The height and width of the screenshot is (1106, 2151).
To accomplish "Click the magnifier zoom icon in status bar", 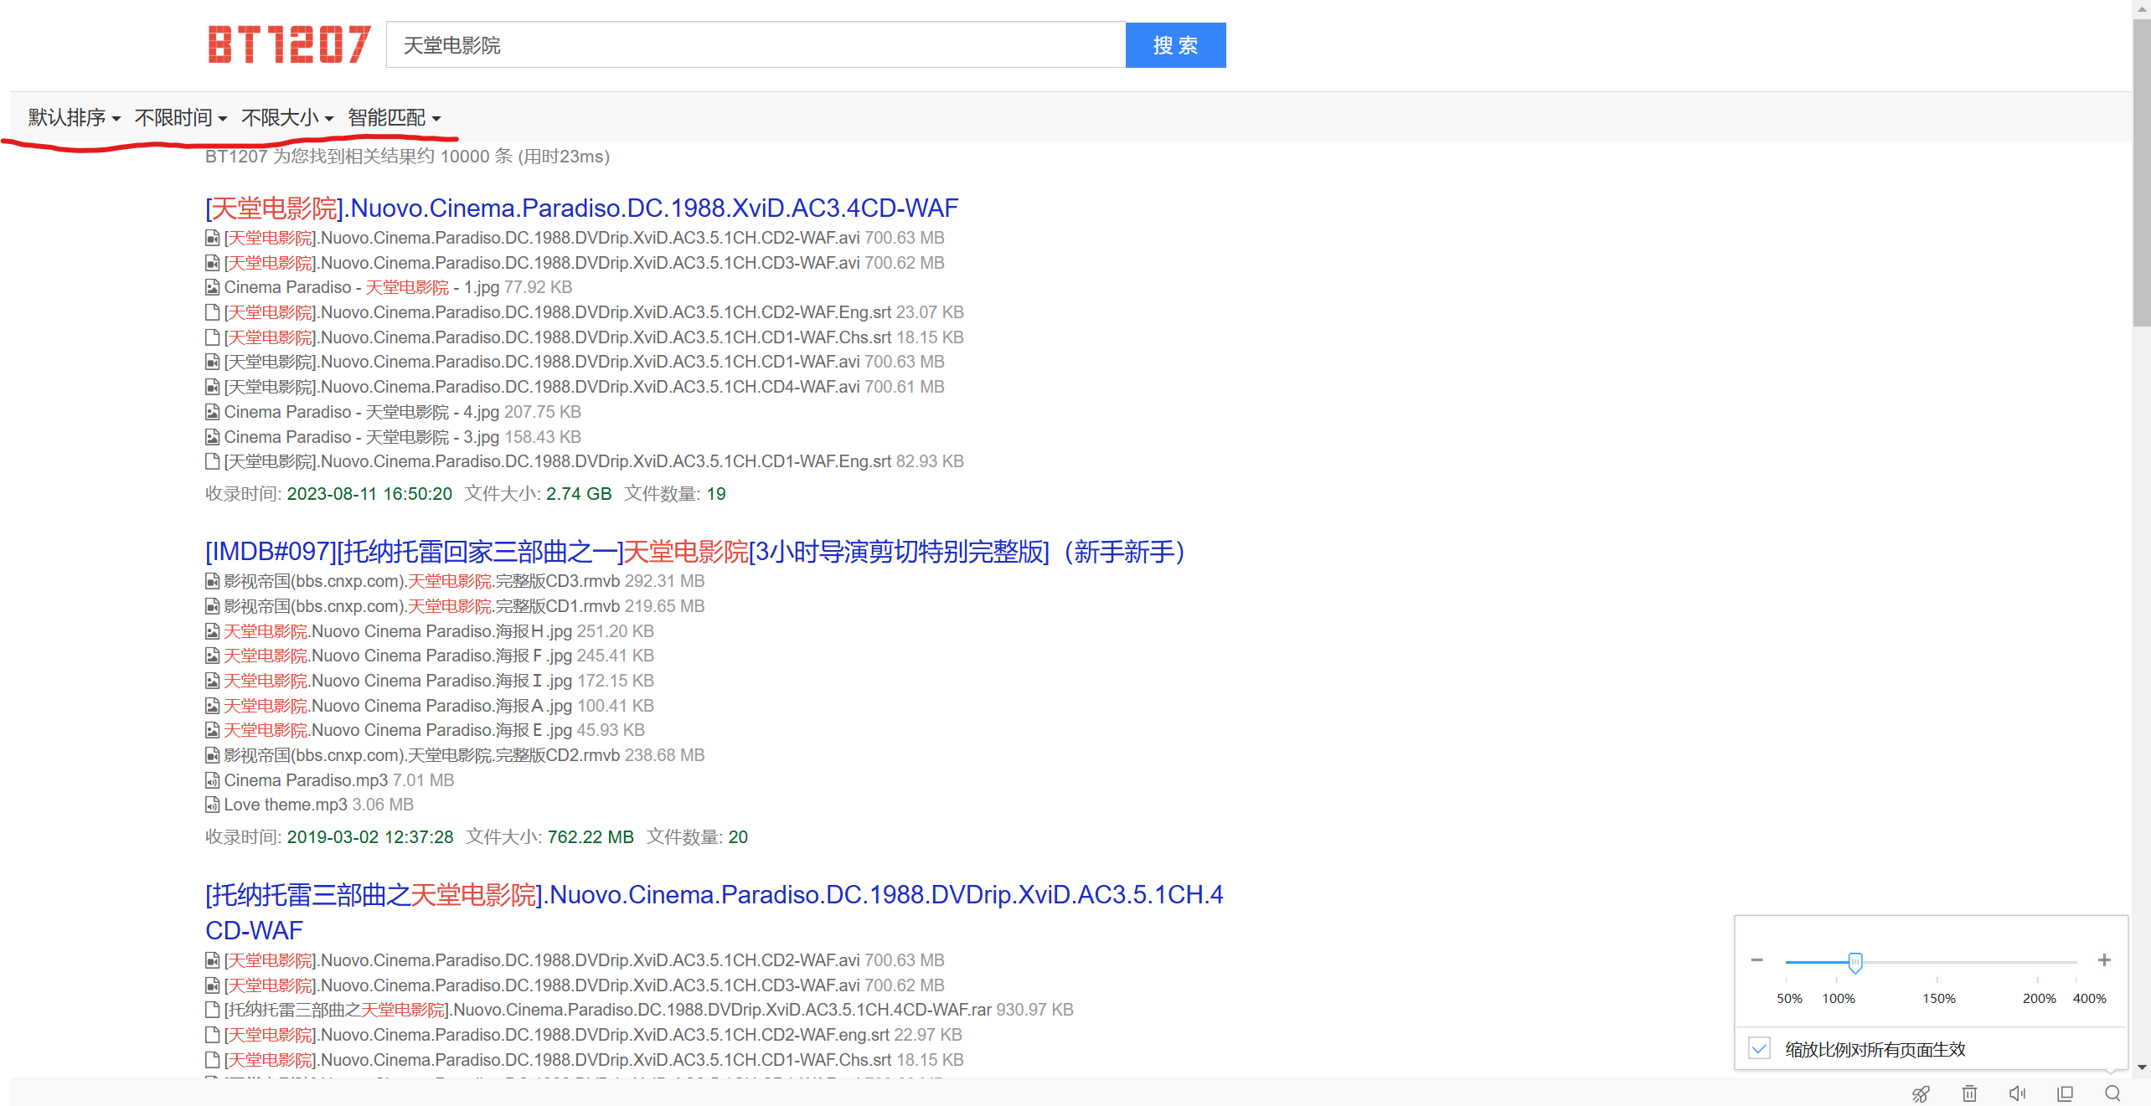I will (x=2112, y=1093).
